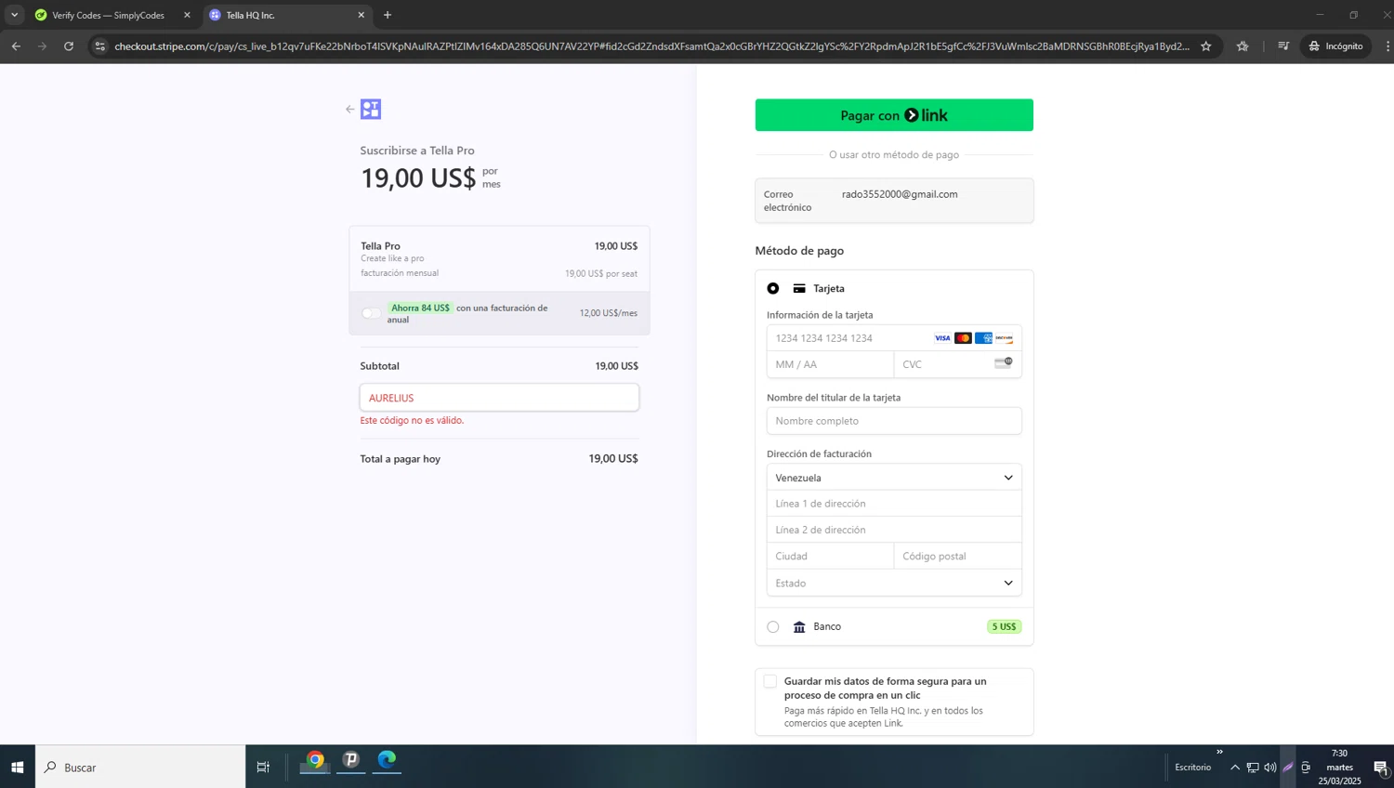Click the 5 US$ Banco badge

(x=1004, y=627)
